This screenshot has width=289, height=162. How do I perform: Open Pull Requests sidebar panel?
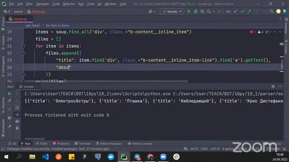(3, 67)
